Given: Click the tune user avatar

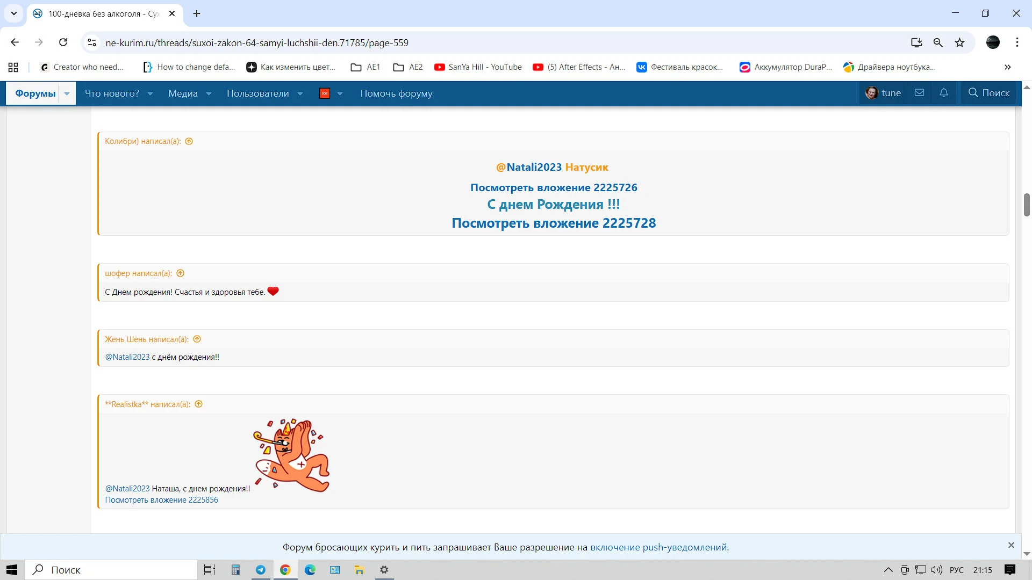Looking at the screenshot, I should coord(871,92).
